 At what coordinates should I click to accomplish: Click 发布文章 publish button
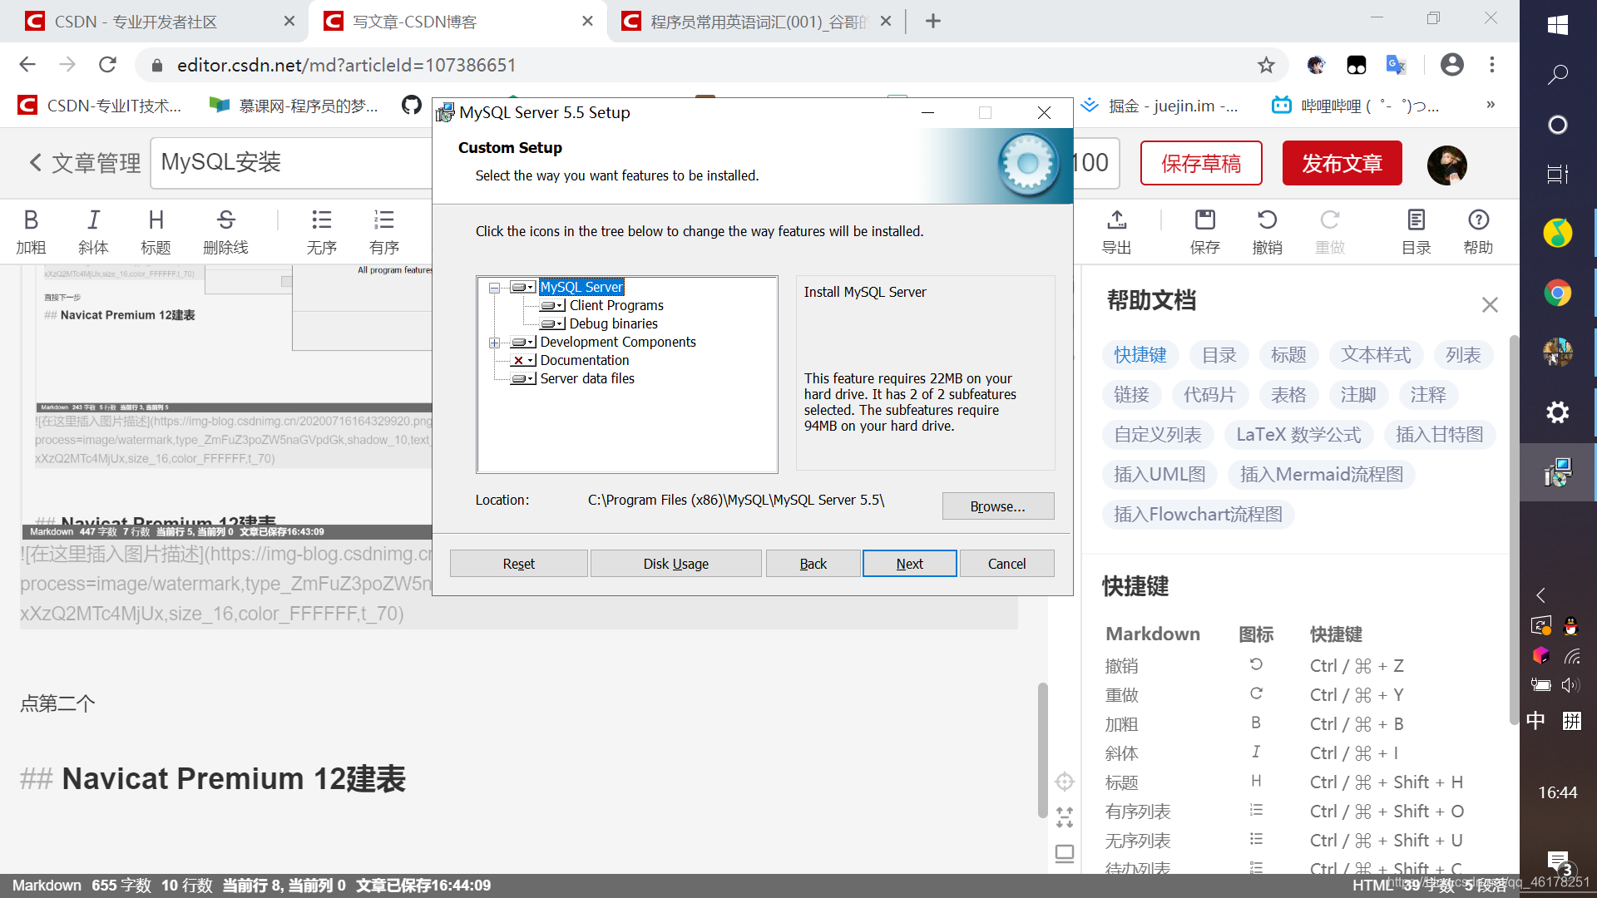(x=1342, y=164)
